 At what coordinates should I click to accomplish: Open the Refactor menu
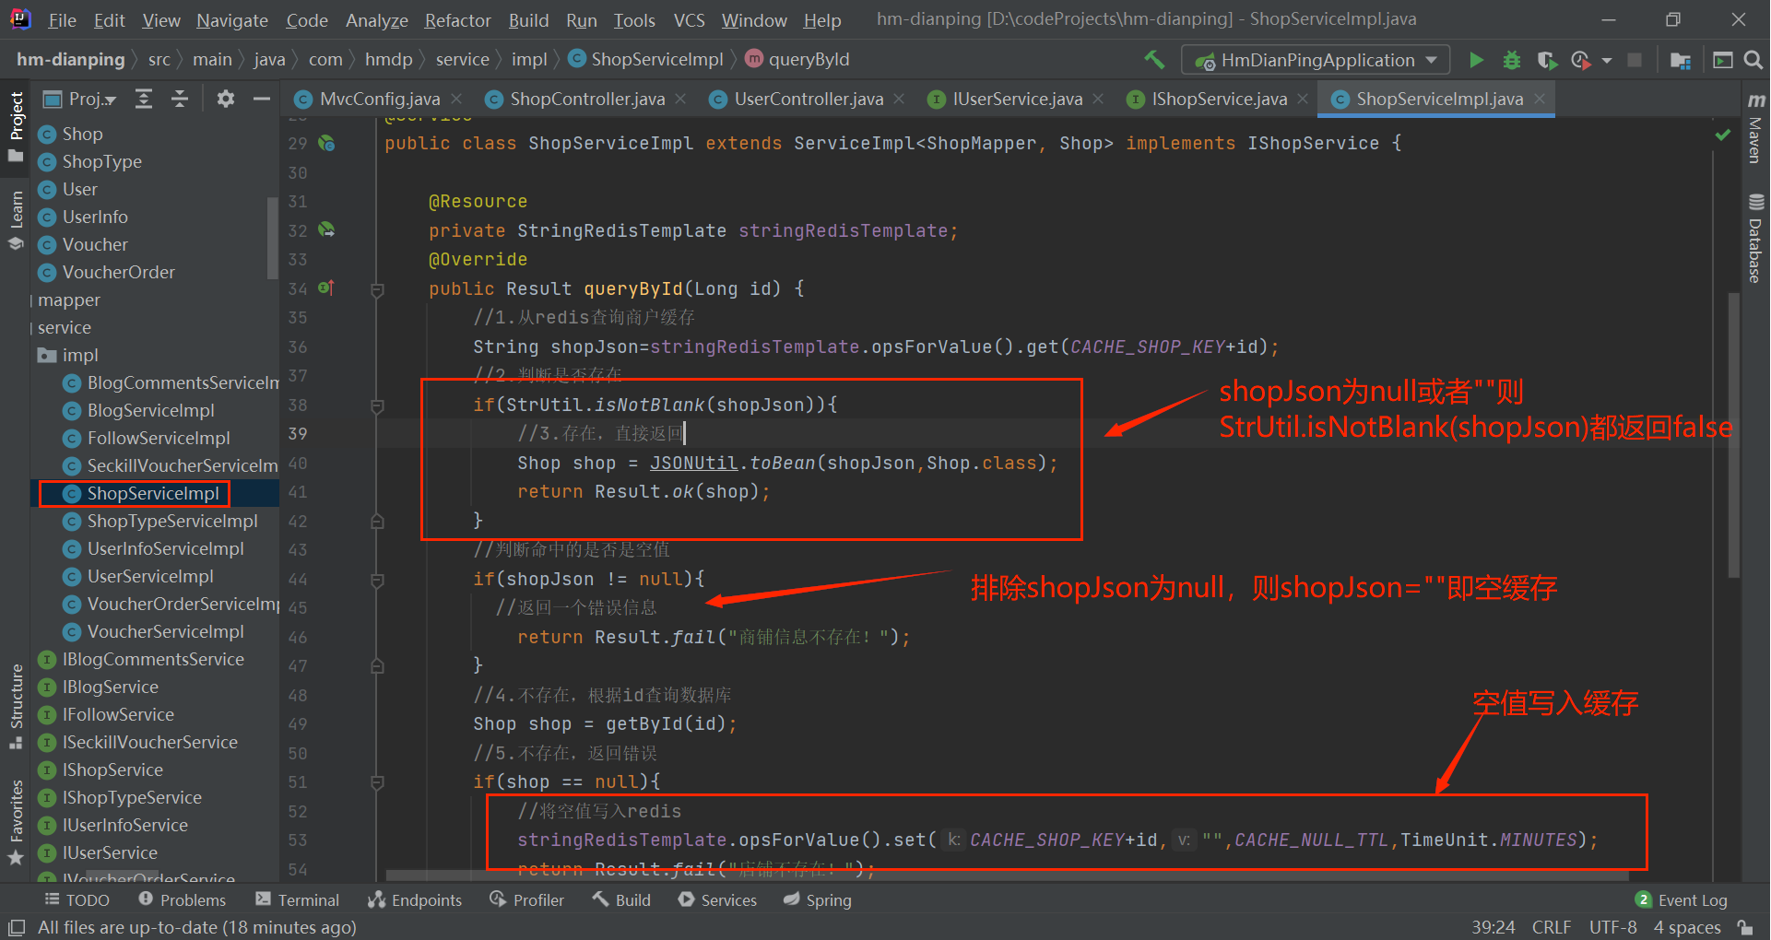[457, 20]
